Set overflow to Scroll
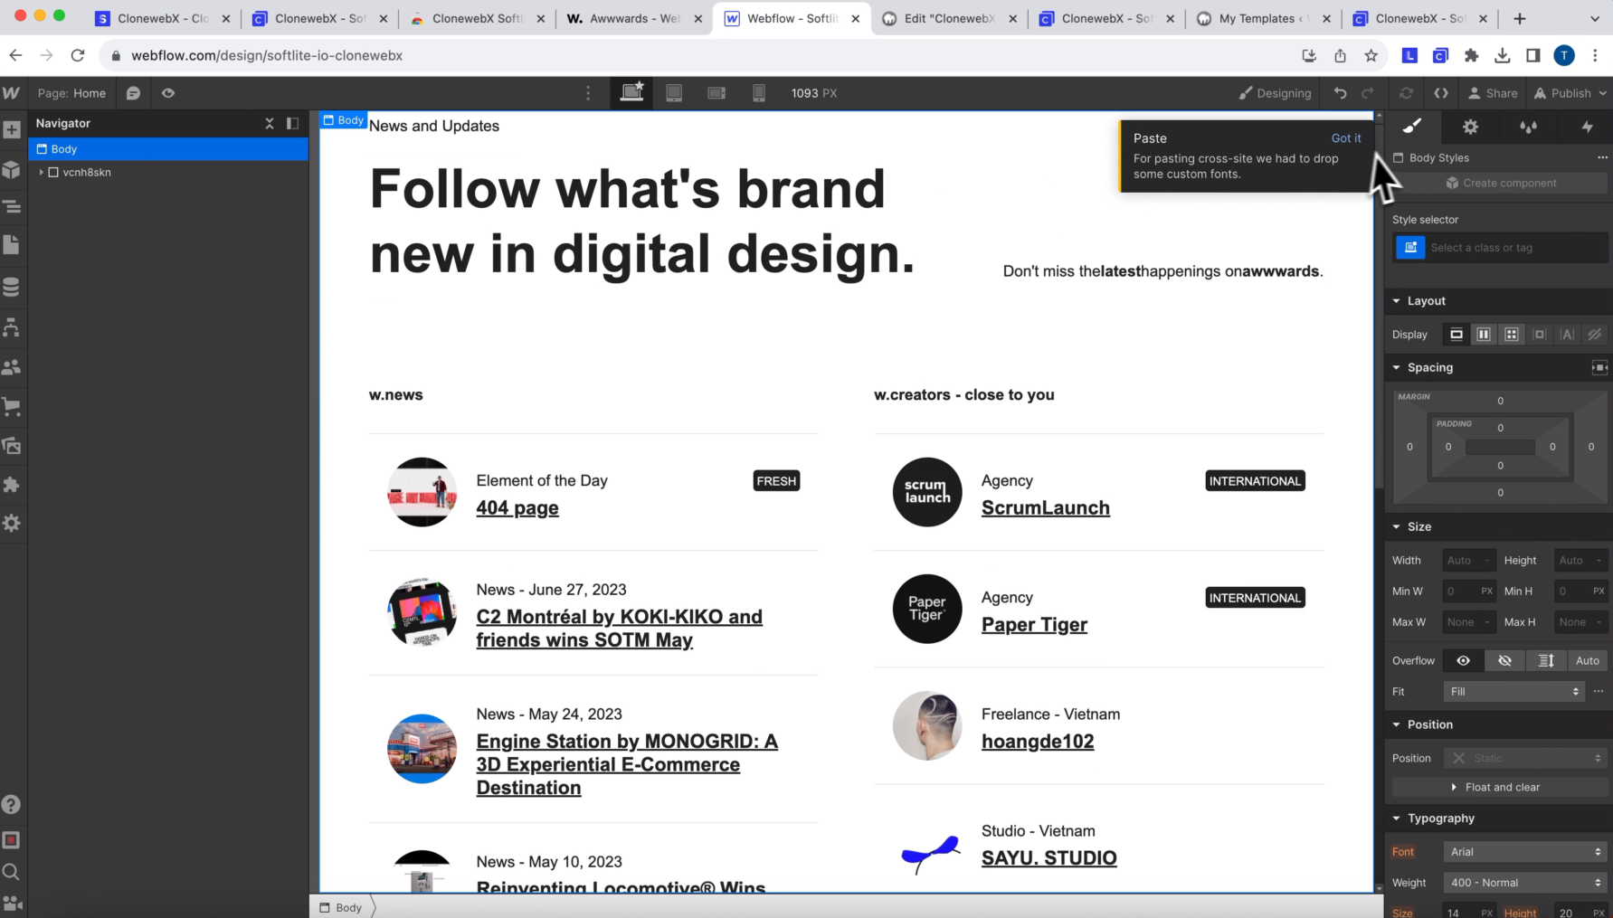Viewport: 1613px width, 918px height. point(1546,661)
